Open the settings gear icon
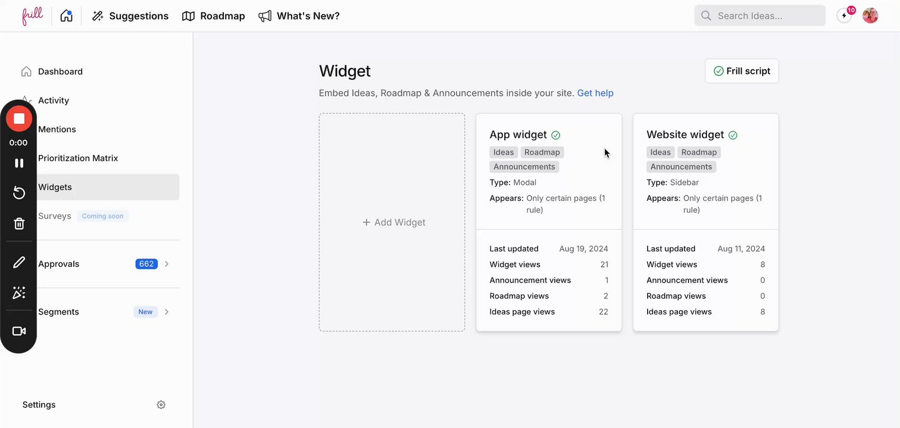Viewport: 900px width, 428px height. (161, 405)
